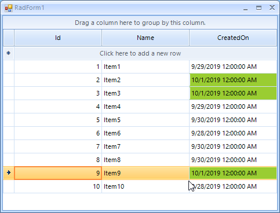Select the Item2 name cell
This screenshot has height=213, width=280.
click(146, 80)
